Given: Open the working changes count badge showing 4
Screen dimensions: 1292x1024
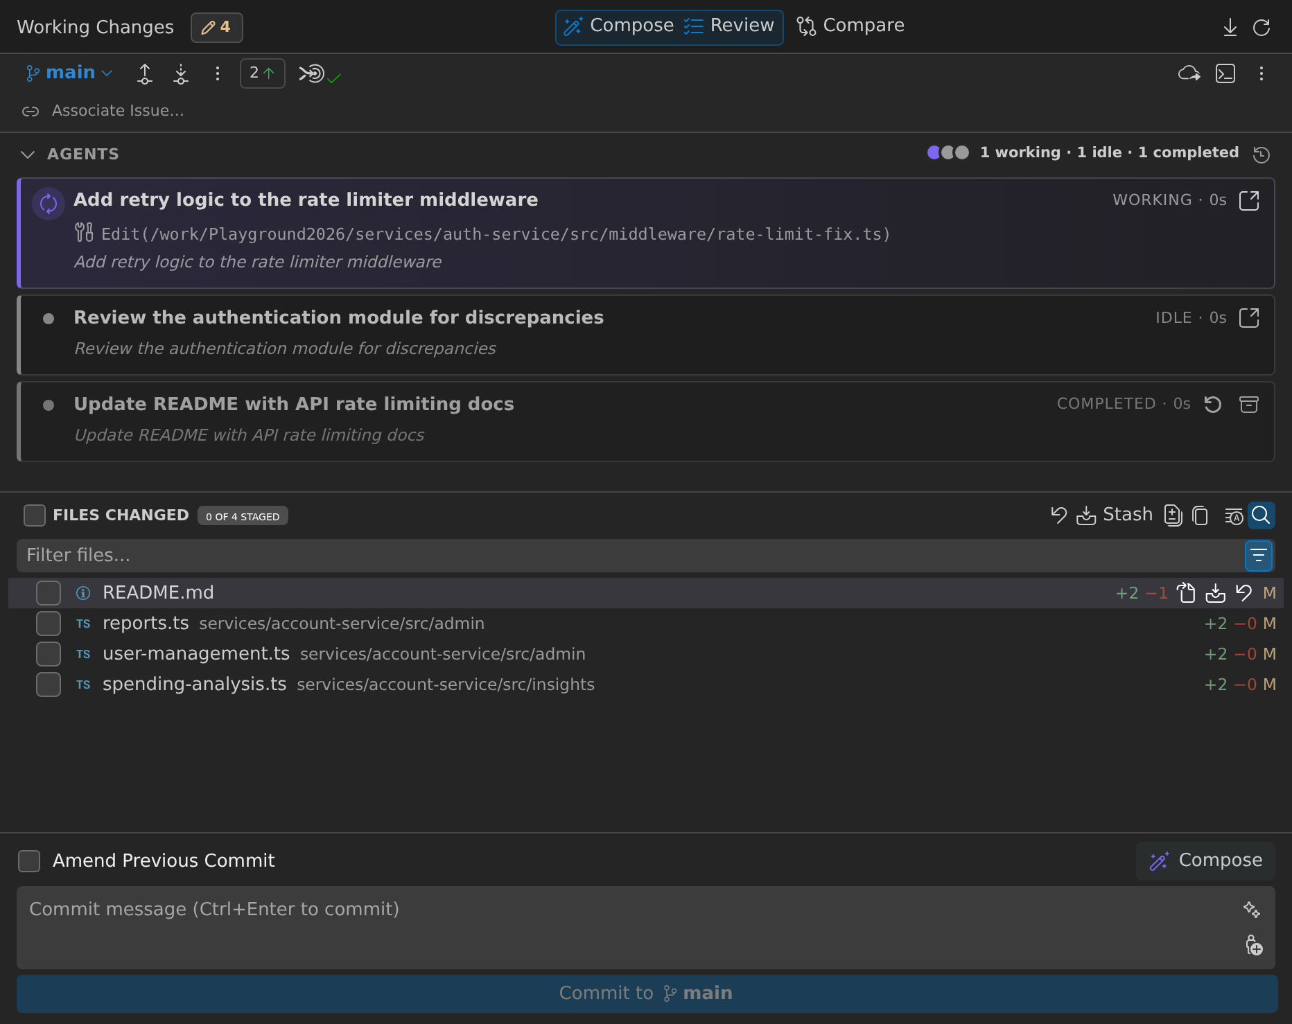Looking at the screenshot, I should [216, 27].
